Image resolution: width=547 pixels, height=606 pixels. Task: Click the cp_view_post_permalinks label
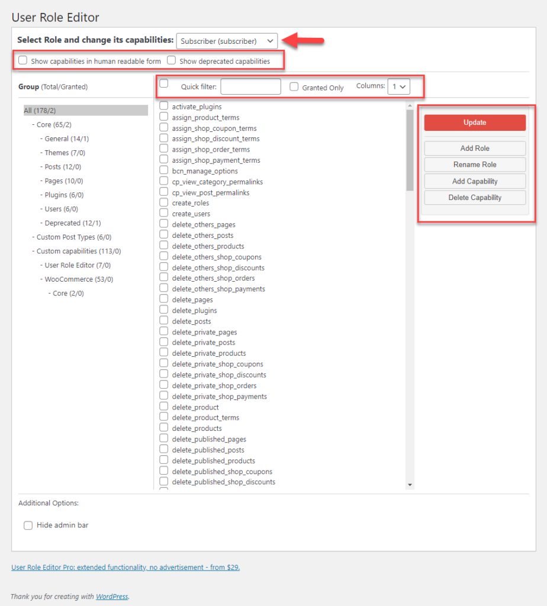[x=211, y=192]
